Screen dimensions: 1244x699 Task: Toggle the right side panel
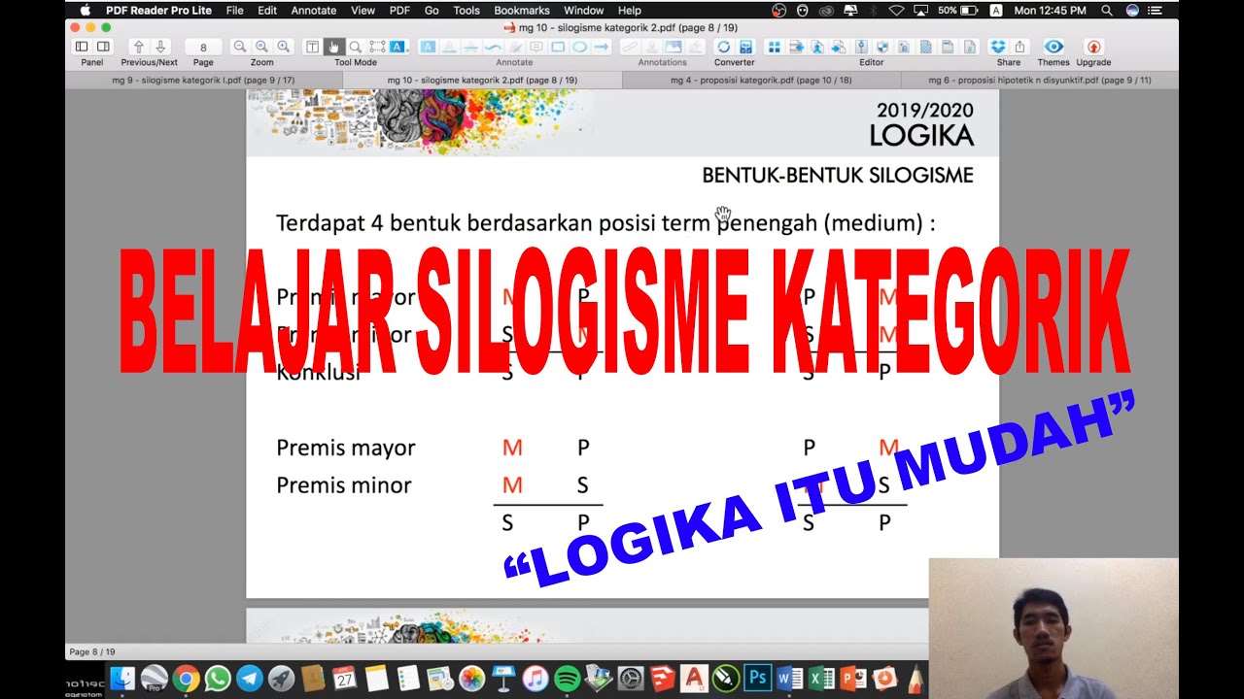tap(103, 47)
